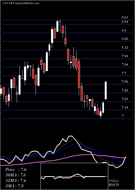The height and width of the screenshot is (190, 135).
Task: Click the 'Price : 7.6' legend entry
Action: click(x=16, y=170)
